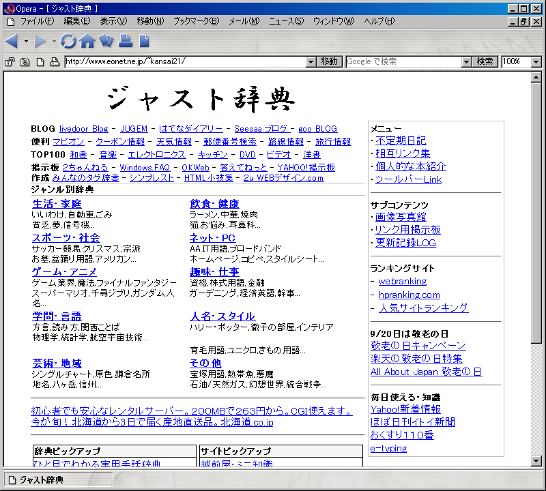546x491 pixels.
Task: Open the bookmarks (hotlist) toolbar icon
Action: tap(106, 41)
